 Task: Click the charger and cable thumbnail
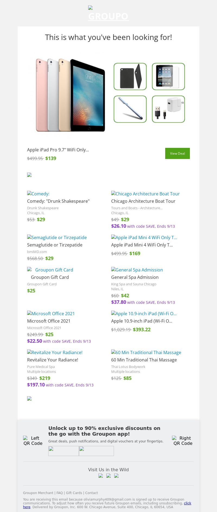point(168,109)
